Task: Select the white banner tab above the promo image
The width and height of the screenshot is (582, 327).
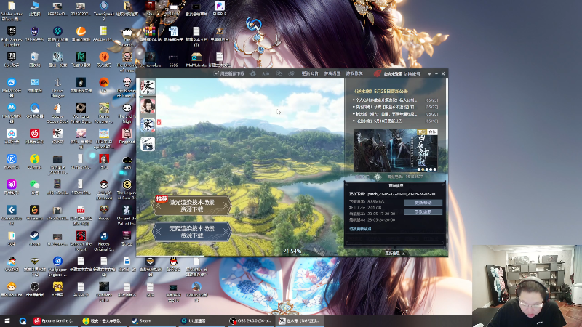Action: [432, 132]
